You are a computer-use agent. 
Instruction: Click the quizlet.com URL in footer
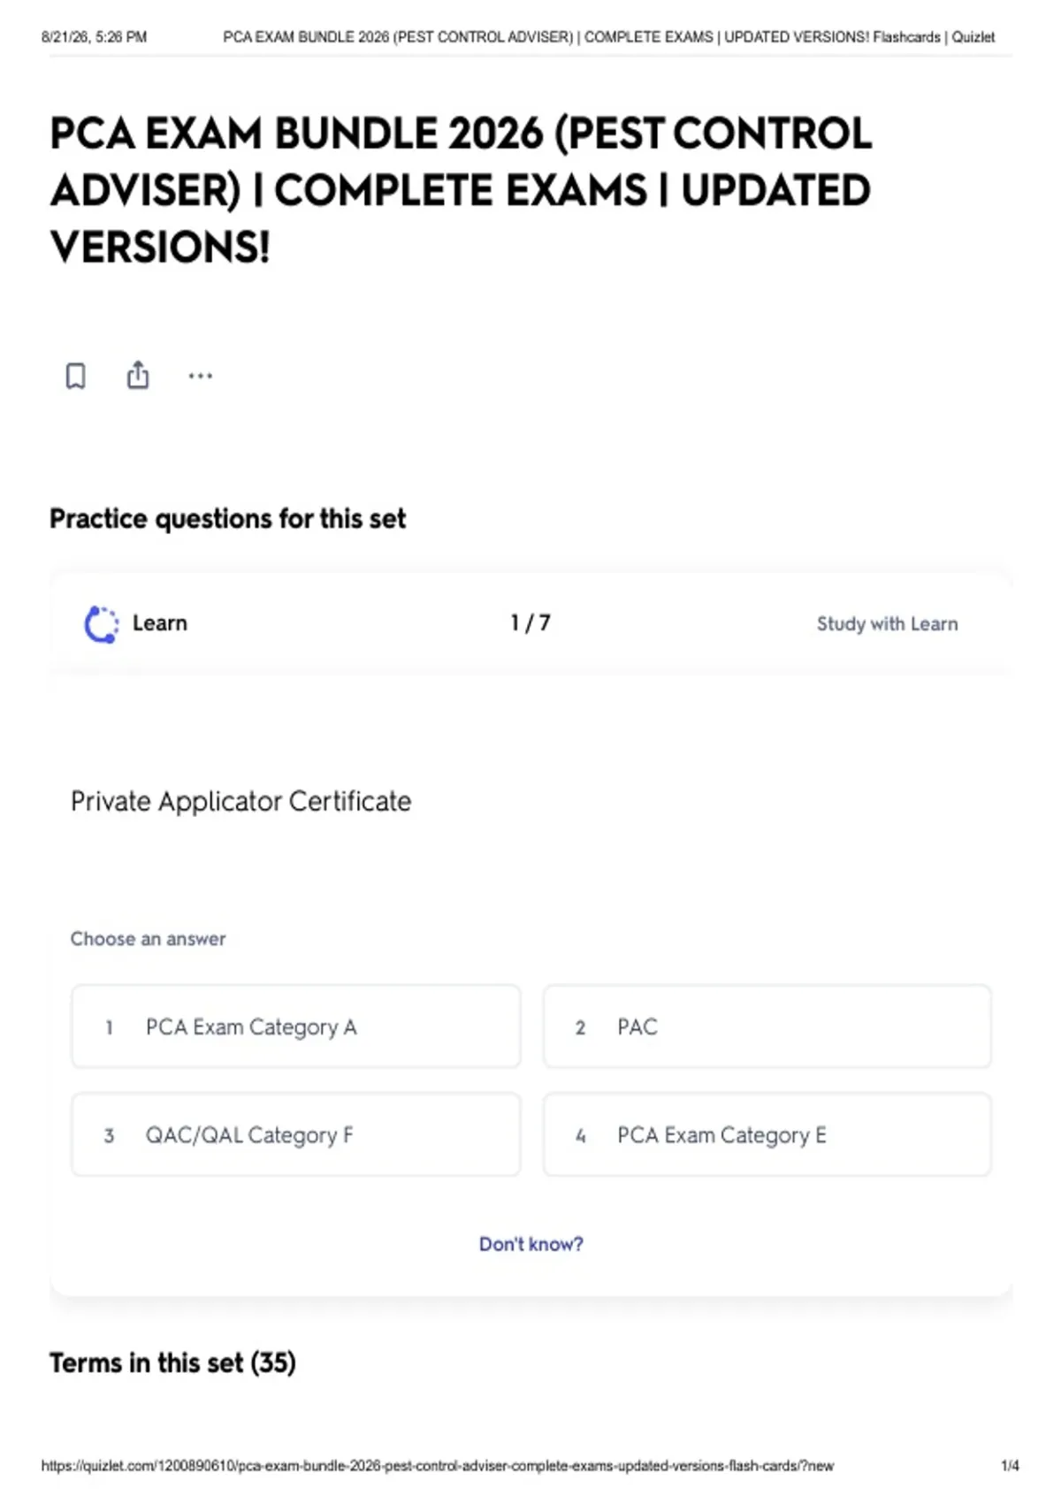(x=438, y=1466)
